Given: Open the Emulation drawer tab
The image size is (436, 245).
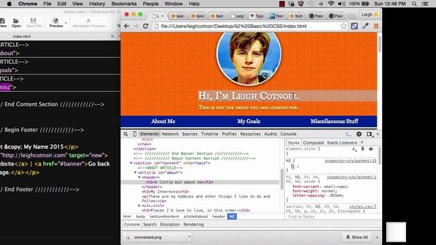Looking at the screenshot, I should tap(170, 224).
